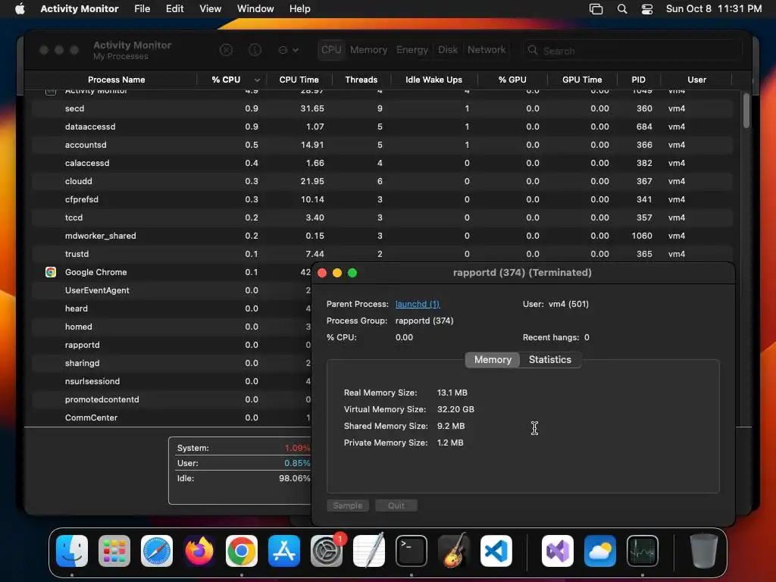Open the File menu

click(x=142, y=9)
